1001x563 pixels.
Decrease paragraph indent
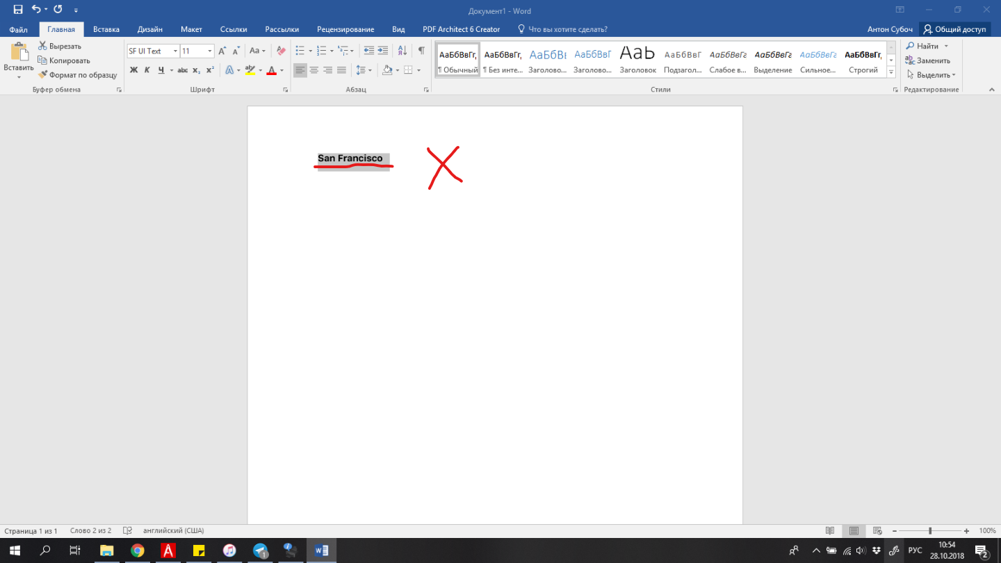pyautogui.click(x=368, y=51)
